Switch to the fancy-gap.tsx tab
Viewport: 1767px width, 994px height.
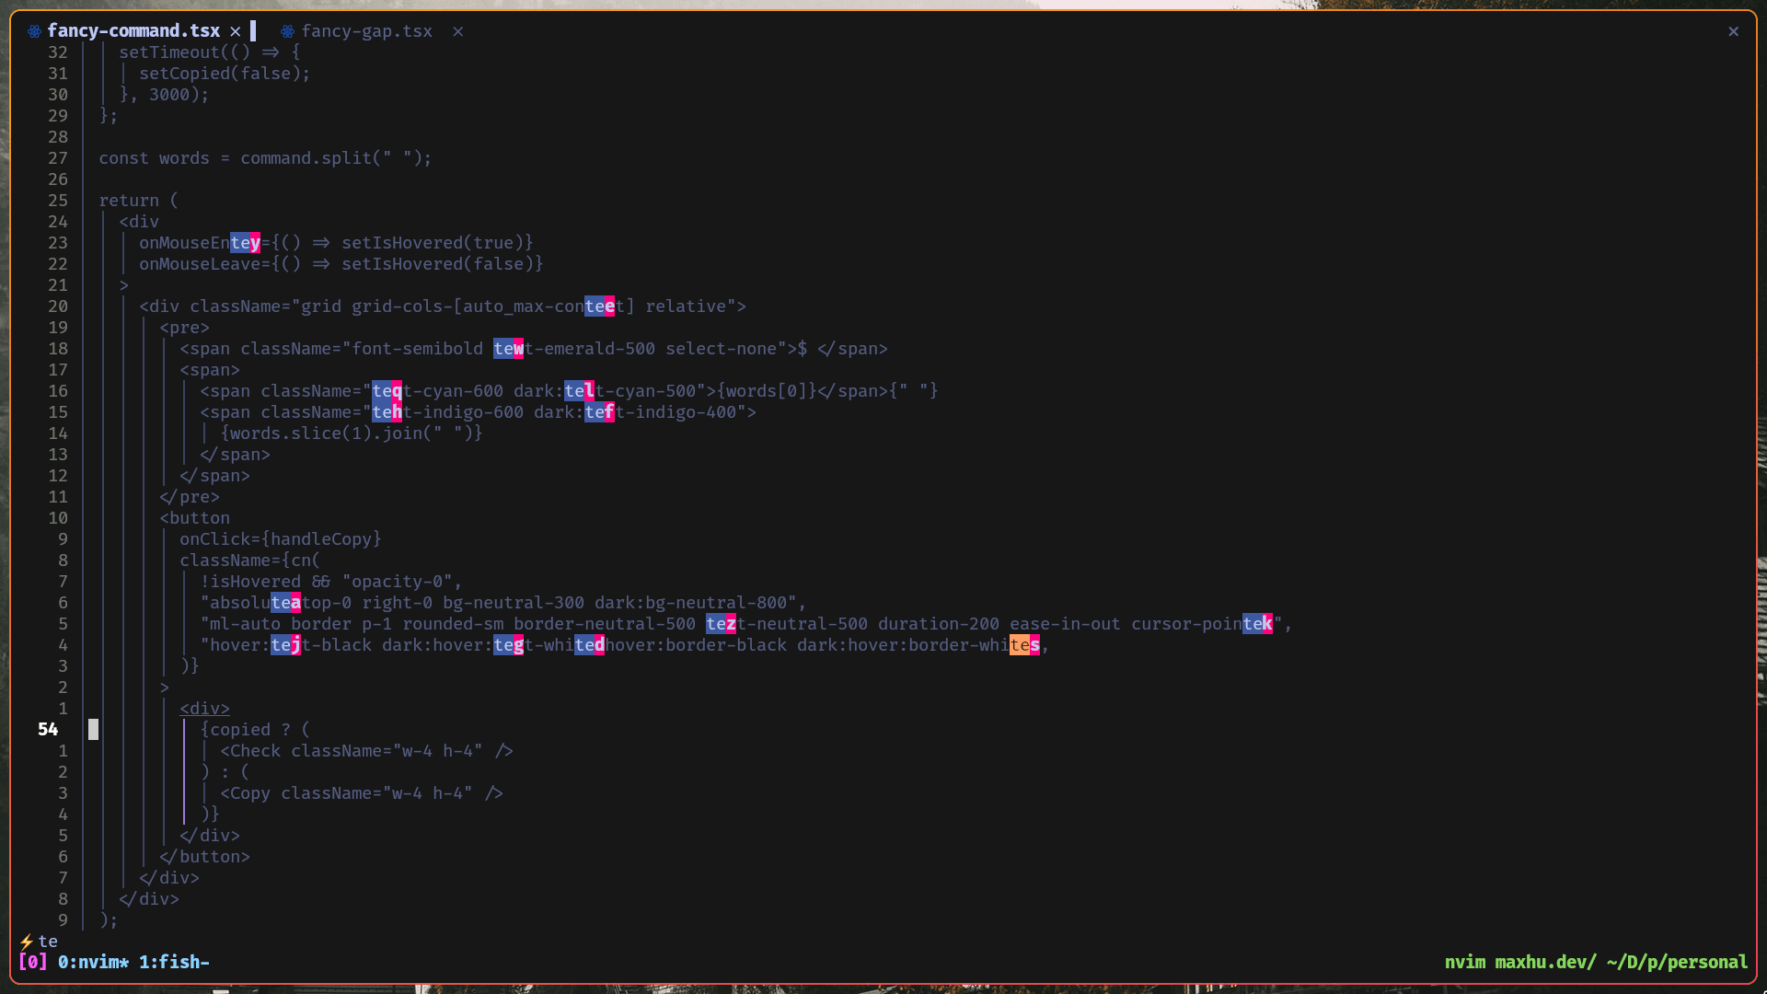[366, 31]
